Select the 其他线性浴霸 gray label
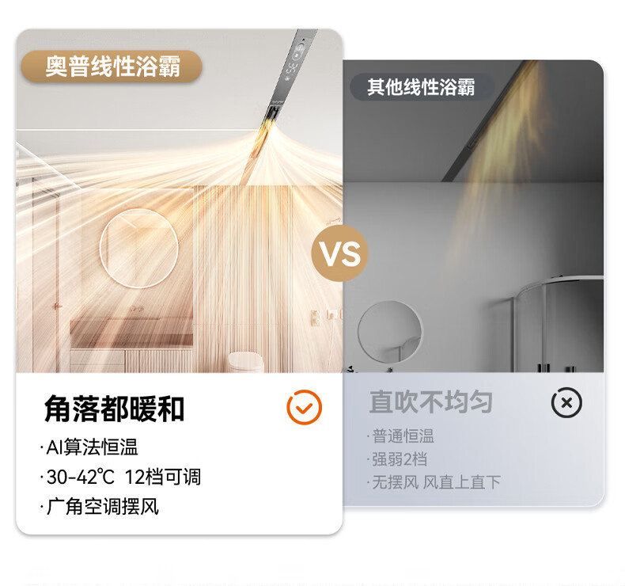The image size is (625, 586). click(x=421, y=86)
